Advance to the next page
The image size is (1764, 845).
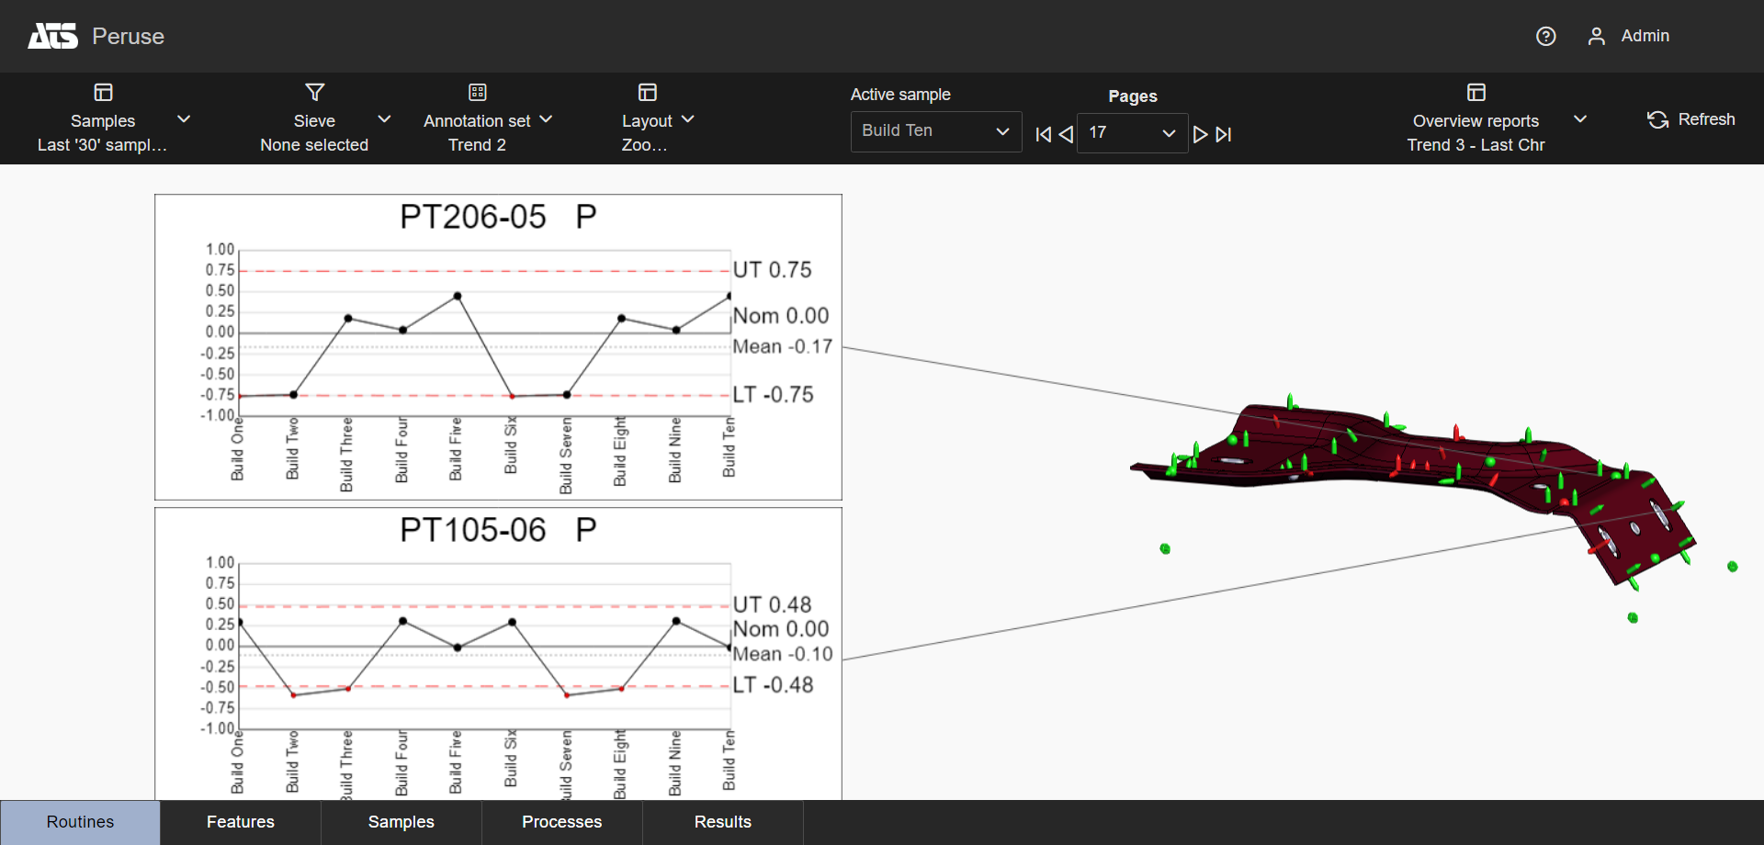[x=1200, y=134]
